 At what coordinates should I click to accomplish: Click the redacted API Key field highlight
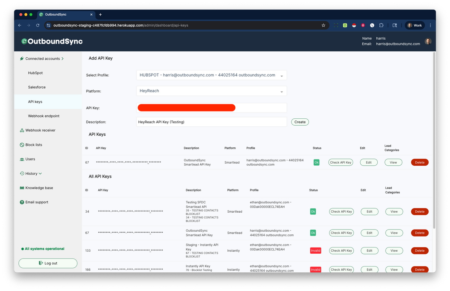pyautogui.click(x=186, y=108)
